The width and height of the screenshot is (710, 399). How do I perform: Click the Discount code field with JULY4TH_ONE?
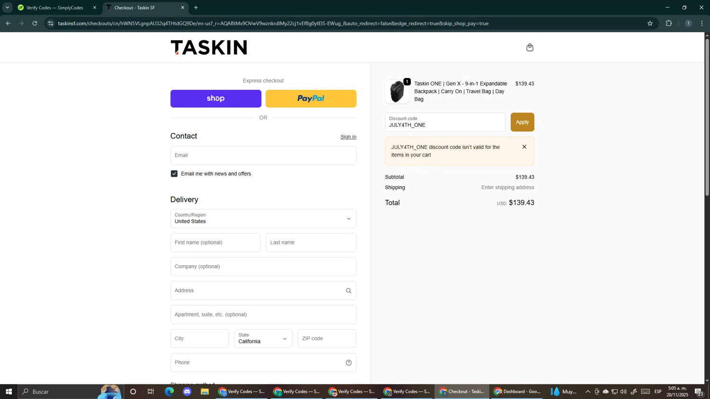445,122
